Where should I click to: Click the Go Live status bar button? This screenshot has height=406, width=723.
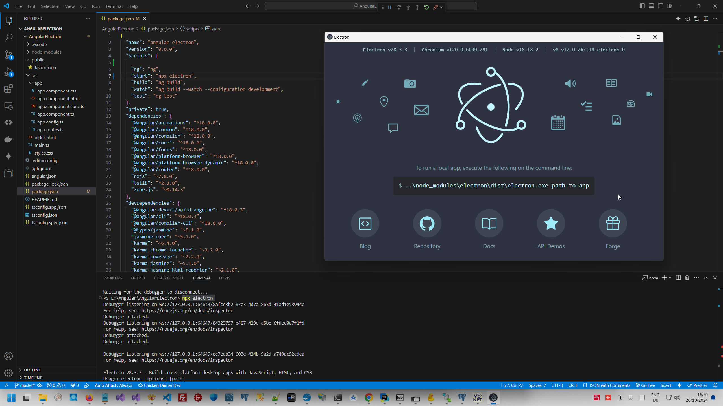pos(645,385)
